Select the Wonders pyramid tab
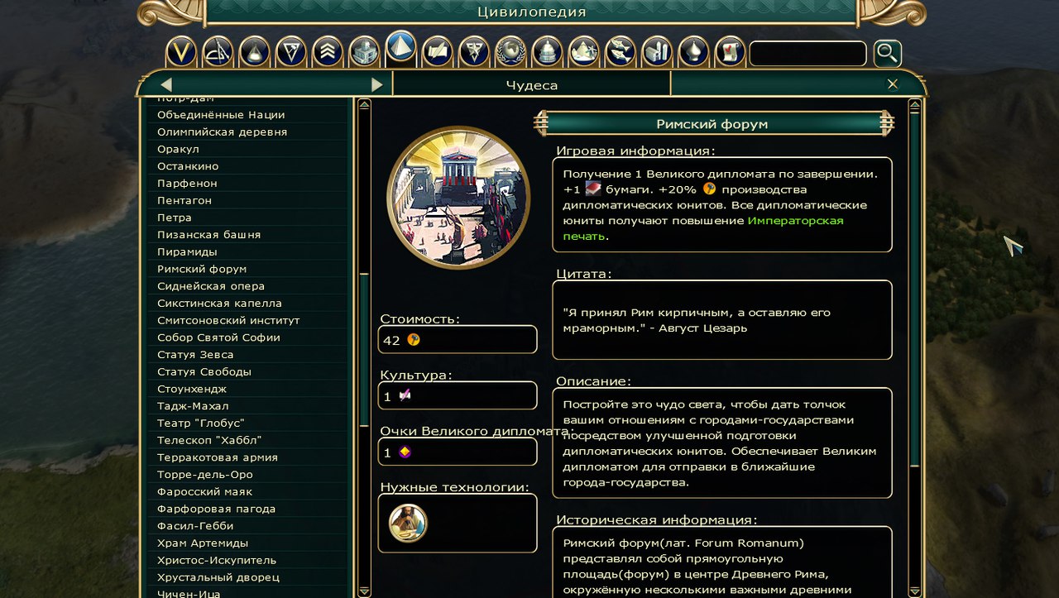1059x598 pixels. tap(400, 48)
